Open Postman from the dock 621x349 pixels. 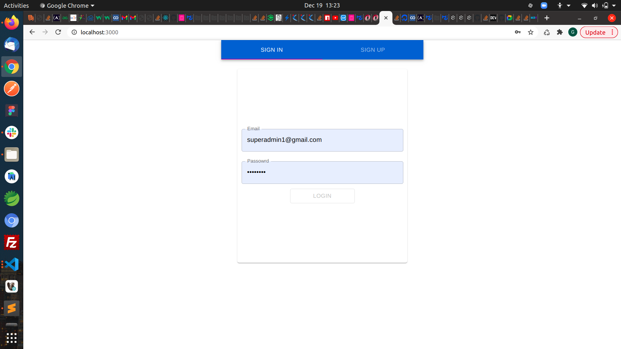(12, 89)
